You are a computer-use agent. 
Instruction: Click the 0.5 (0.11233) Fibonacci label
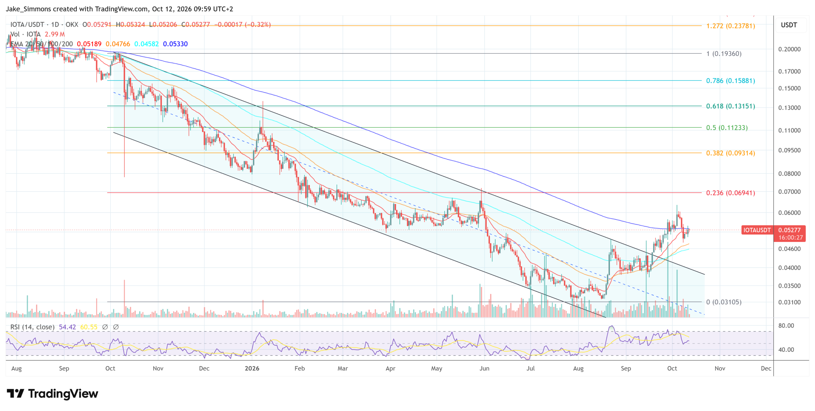pyautogui.click(x=727, y=127)
